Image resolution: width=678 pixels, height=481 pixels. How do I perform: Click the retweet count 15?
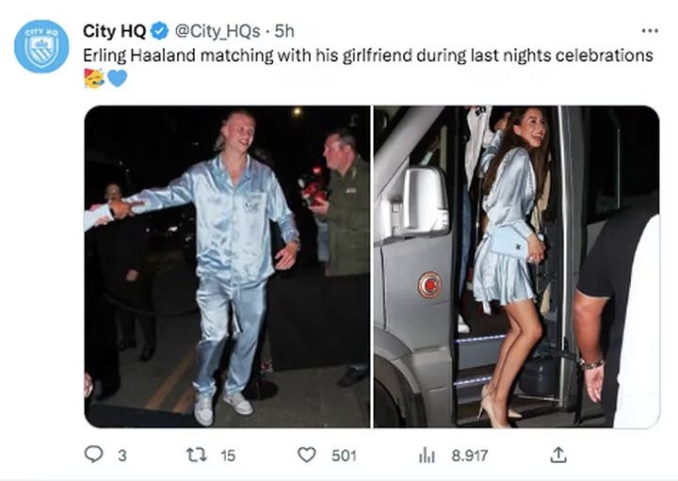[x=228, y=456]
